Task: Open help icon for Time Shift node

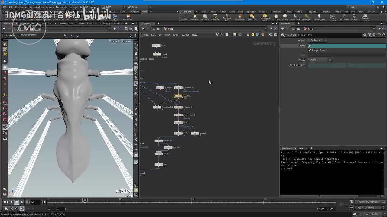Action: [383, 35]
